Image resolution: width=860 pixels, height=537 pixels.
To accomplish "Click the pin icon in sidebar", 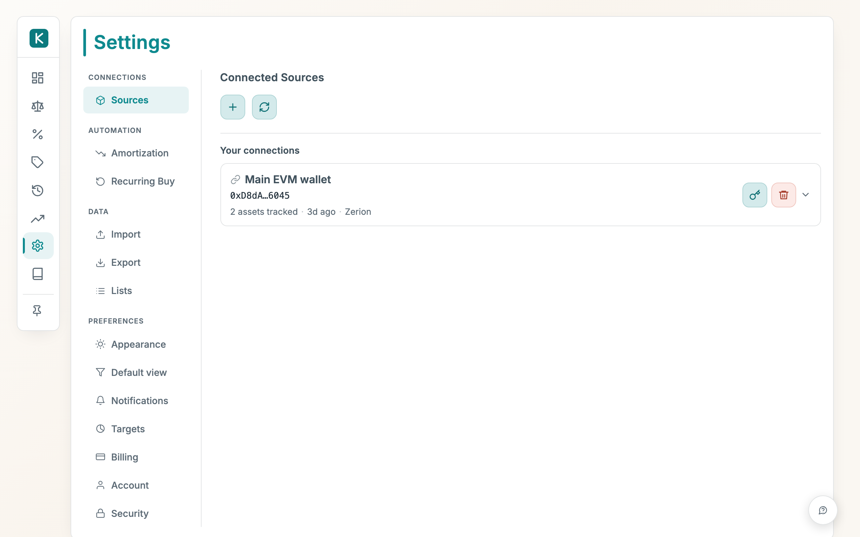I will tap(37, 311).
